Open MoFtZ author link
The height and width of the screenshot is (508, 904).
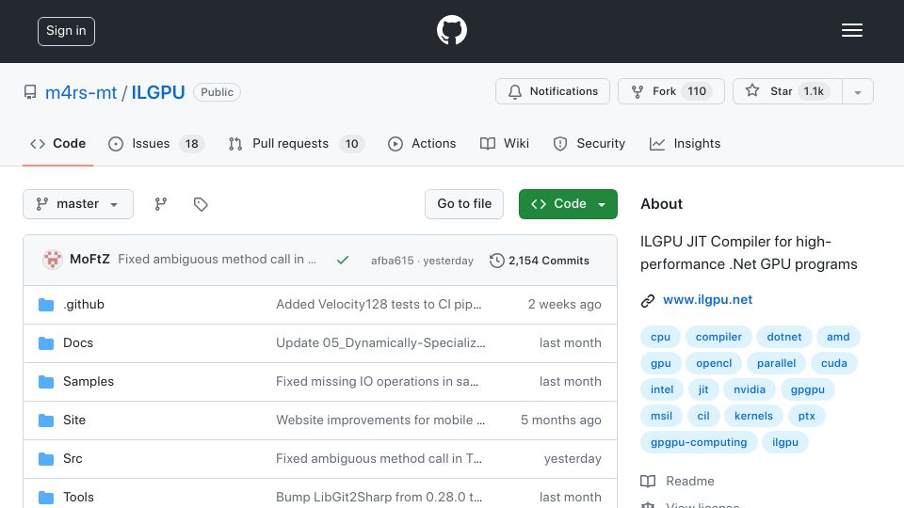(89, 260)
